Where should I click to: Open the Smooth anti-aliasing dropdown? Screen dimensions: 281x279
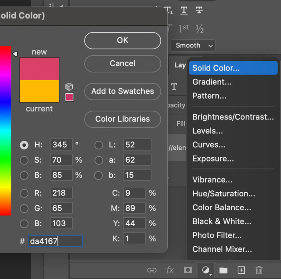click(193, 45)
